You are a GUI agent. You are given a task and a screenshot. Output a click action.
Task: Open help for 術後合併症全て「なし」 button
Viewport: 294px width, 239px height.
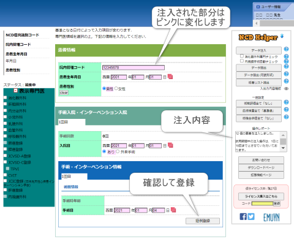click(286, 117)
